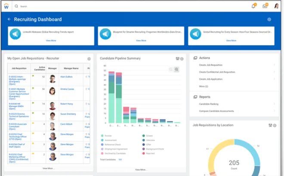Click Robert Hsing's manager photo
The width and height of the screenshot is (284, 176).
point(52,106)
